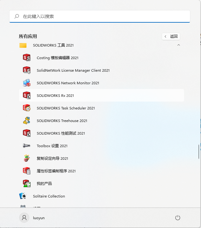201x228 pixels.
Task: Open 我的产品 icon
Action: pyautogui.click(x=27, y=183)
